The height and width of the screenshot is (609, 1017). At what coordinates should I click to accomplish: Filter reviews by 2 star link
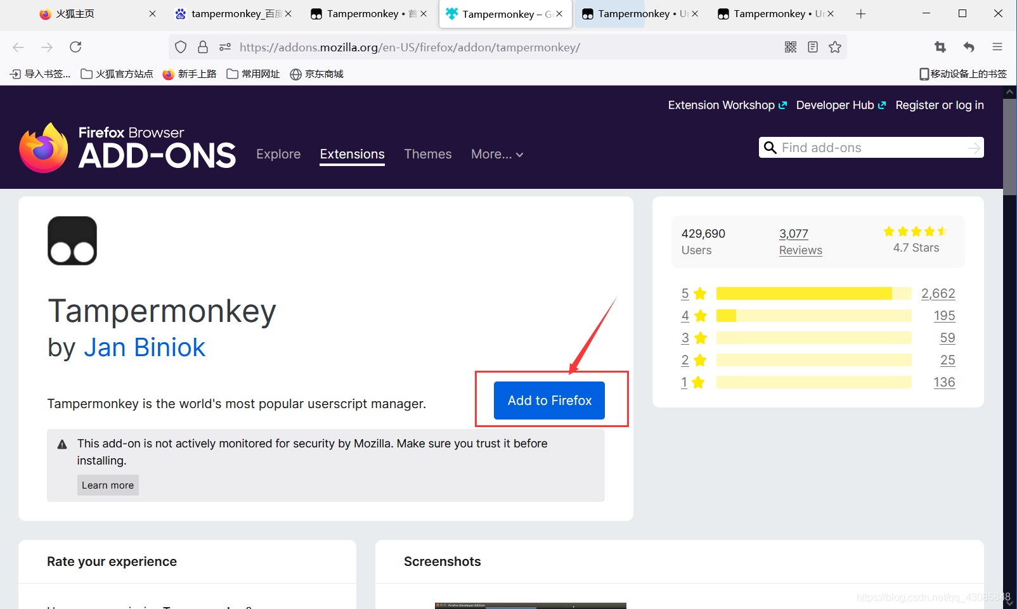[694, 360]
